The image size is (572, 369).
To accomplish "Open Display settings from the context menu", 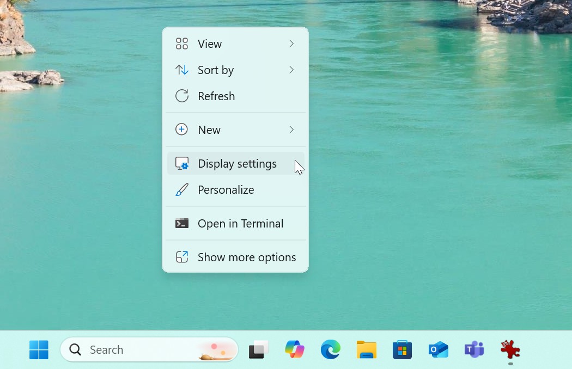I will tap(237, 164).
